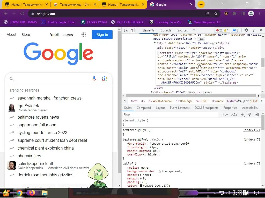Click the styles Filter input field
The width and height of the screenshot is (265, 198).
tap(171, 114)
